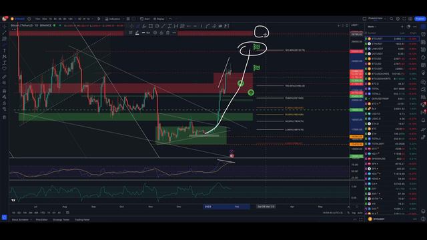Open more options in floating drawing toolbar
This screenshot has width=427, height=240.
tap(174, 33)
